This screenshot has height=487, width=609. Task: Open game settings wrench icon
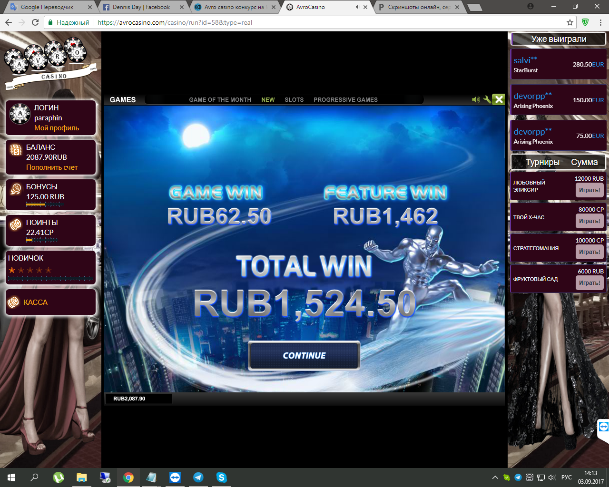487,99
